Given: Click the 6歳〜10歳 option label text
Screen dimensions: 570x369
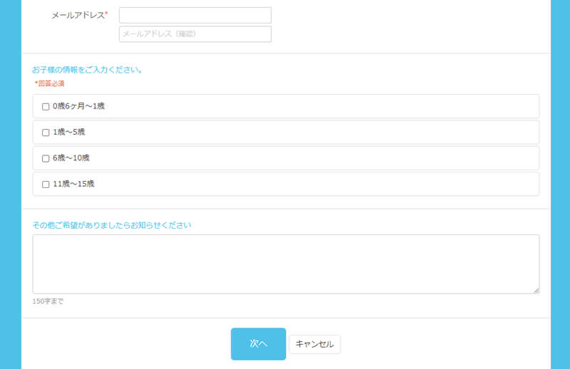Looking at the screenshot, I should coord(71,157).
